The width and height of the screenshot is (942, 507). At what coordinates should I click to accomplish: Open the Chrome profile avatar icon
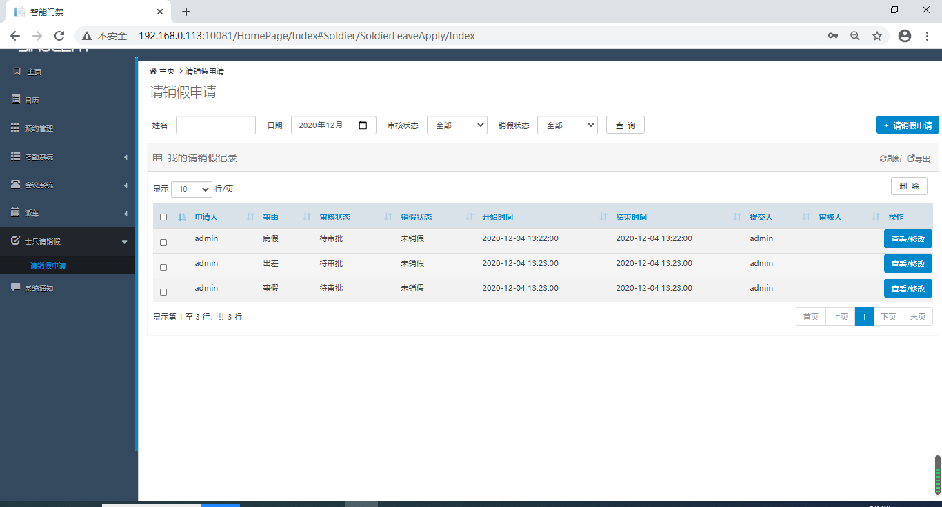pyautogui.click(x=905, y=36)
